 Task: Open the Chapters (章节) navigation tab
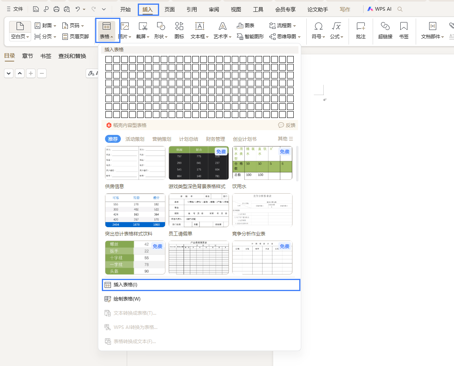pos(28,56)
